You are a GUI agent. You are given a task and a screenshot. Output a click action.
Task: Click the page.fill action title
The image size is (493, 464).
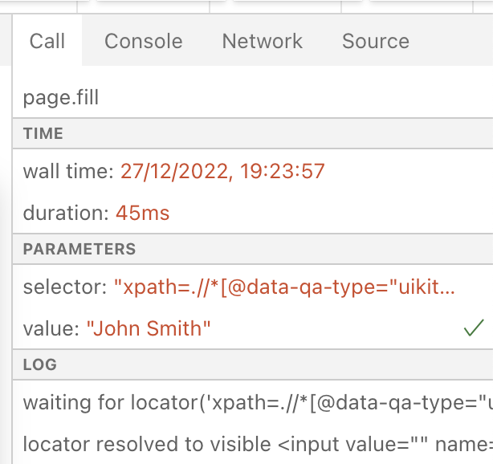61,97
